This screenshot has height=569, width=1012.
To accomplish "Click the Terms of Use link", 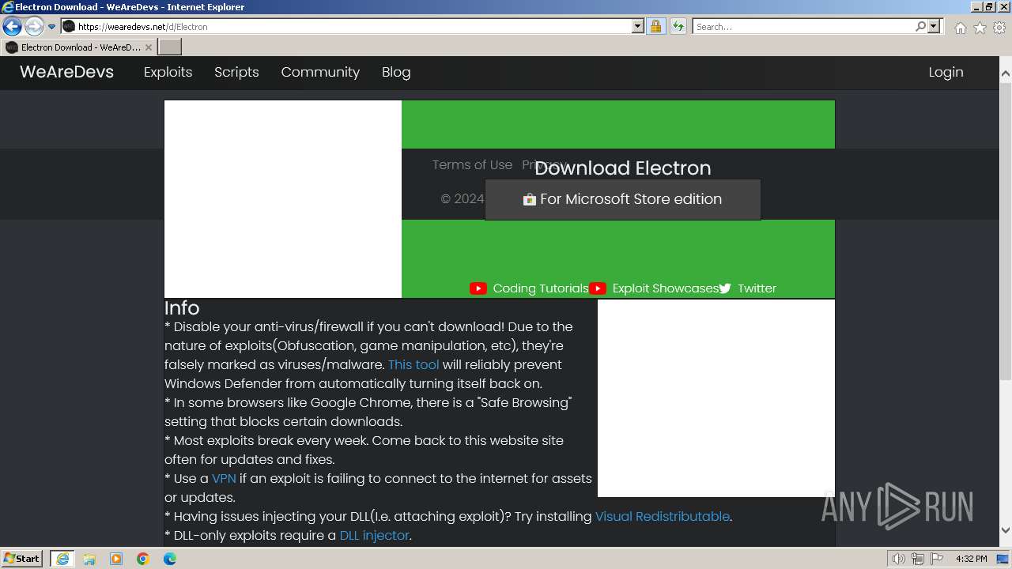I will click(472, 164).
